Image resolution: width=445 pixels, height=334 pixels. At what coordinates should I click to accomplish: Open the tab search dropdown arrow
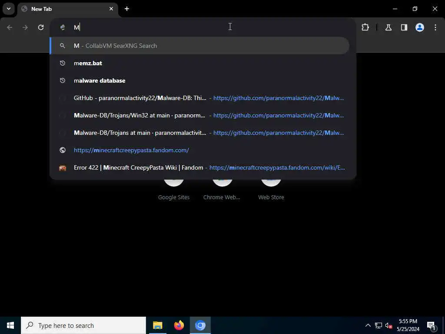point(9,9)
